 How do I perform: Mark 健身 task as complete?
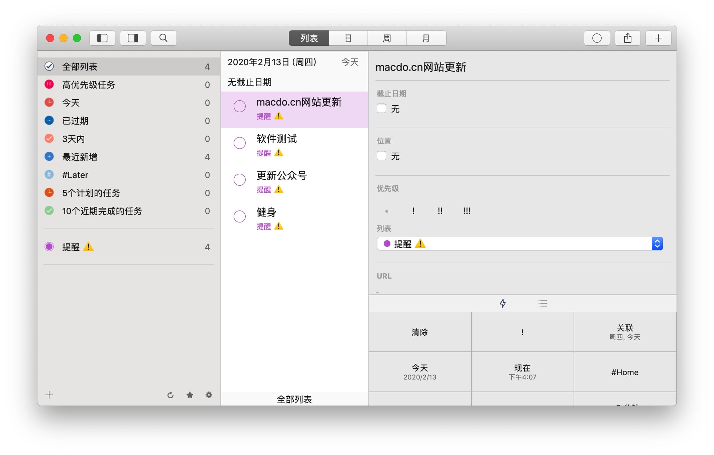coord(239,216)
